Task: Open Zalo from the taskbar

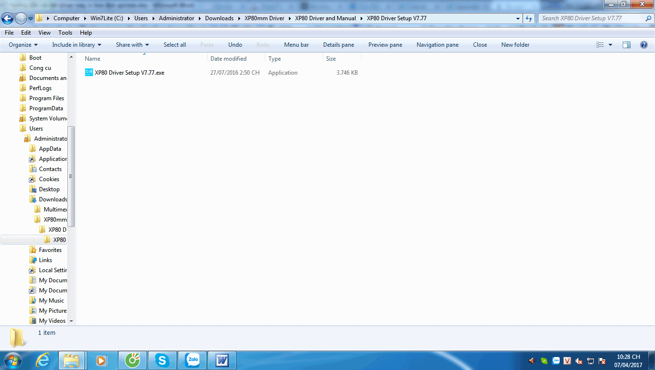Action: [193, 360]
